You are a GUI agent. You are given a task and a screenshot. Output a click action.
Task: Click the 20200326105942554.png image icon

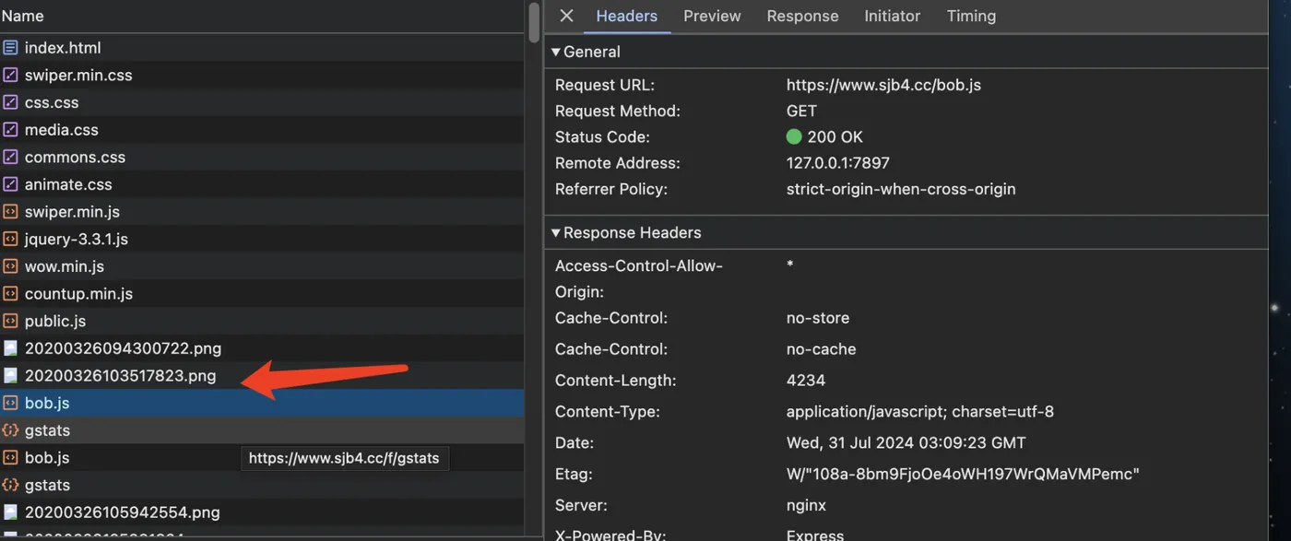11,512
